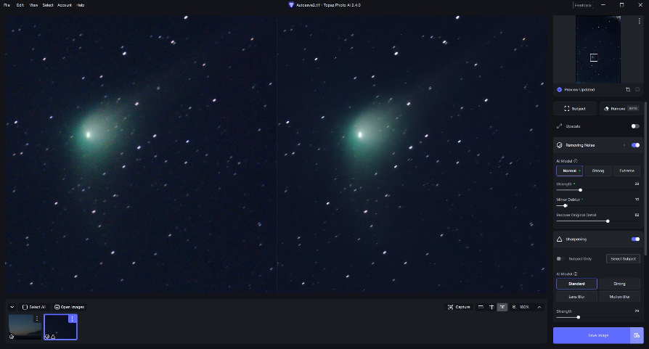Click the export settings icon beside Save Image
This screenshot has width=649, height=349.
click(x=637, y=335)
